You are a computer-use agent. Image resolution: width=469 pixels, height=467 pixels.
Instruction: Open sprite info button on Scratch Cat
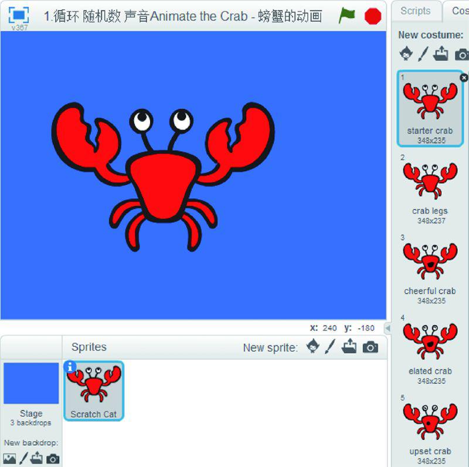(x=70, y=367)
